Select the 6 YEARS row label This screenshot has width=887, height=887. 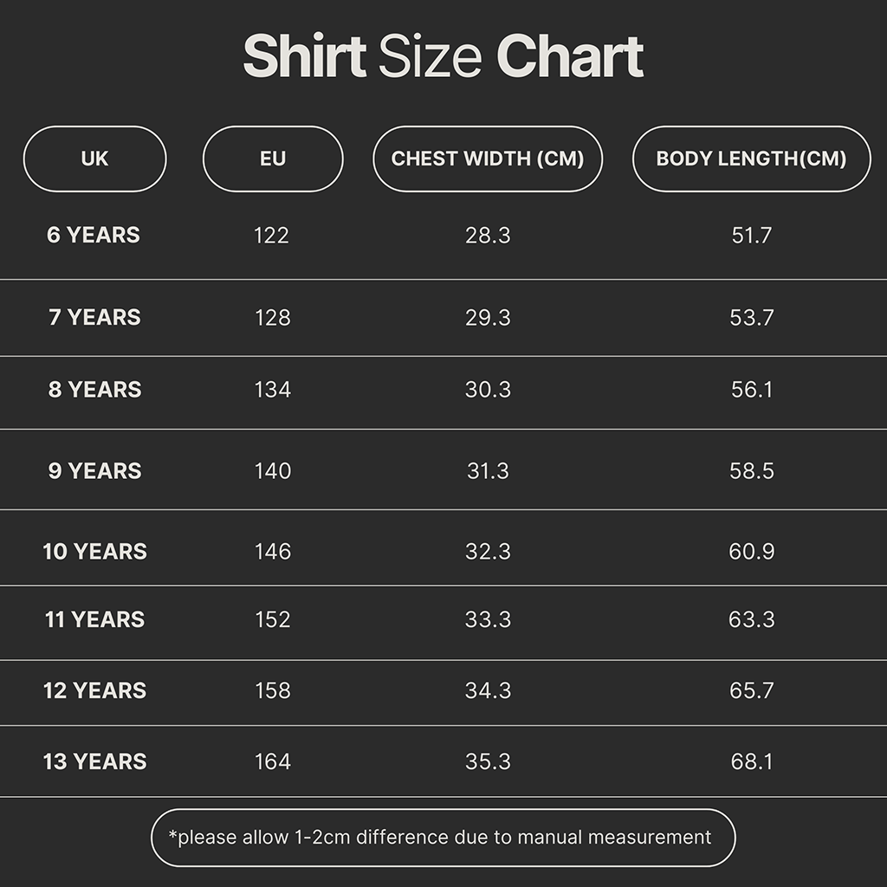point(94,235)
